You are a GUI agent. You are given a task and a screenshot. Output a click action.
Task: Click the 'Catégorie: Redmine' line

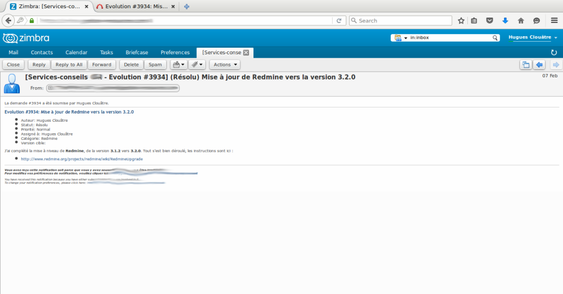tap(39, 139)
